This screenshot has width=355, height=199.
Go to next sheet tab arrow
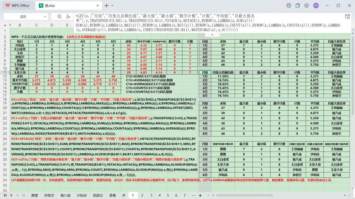(x=17, y=195)
